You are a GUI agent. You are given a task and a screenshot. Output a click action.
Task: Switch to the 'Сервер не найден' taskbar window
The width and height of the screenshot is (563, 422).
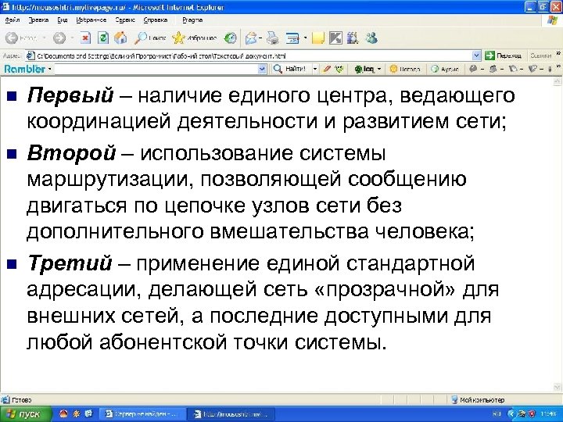[141, 414]
